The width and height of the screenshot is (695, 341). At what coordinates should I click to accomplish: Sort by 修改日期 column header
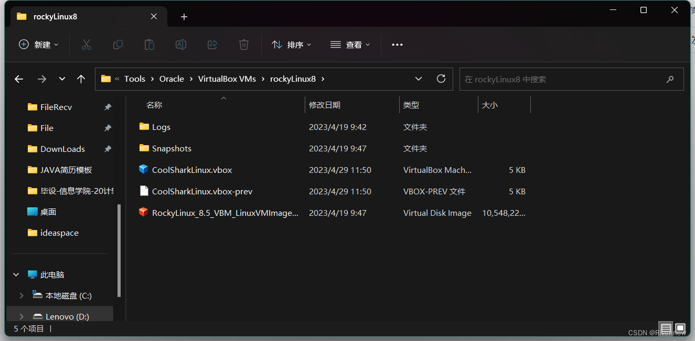coord(325,105)
